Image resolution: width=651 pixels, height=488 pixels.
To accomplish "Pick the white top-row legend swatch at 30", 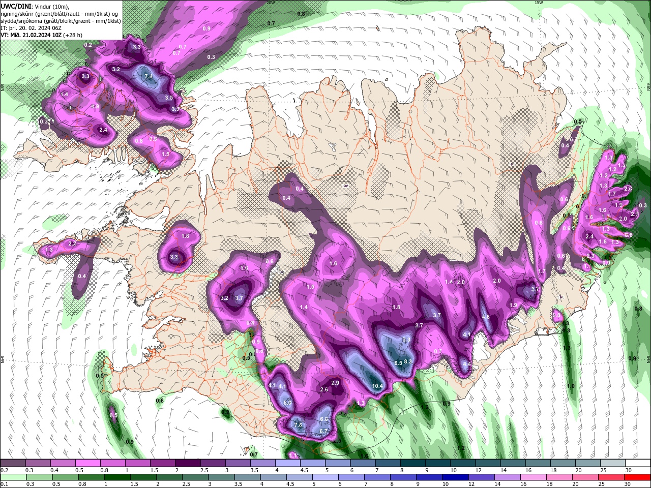I will pyautogui.click(x=638, y=463).
